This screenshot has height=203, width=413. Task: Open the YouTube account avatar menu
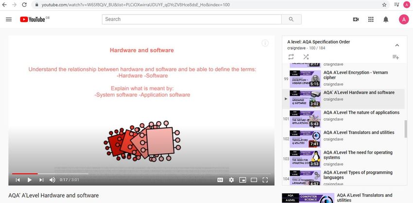click(x=404, y=19)
